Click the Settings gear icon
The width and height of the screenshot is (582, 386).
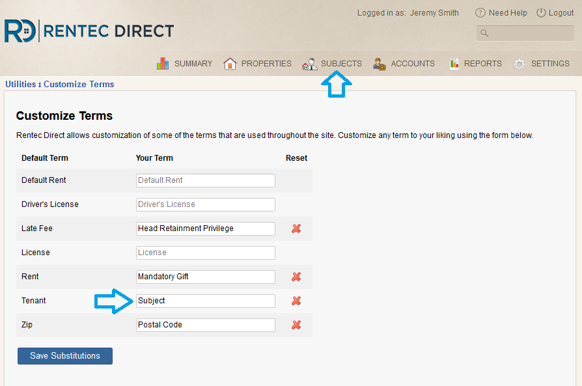click(520, 64)
